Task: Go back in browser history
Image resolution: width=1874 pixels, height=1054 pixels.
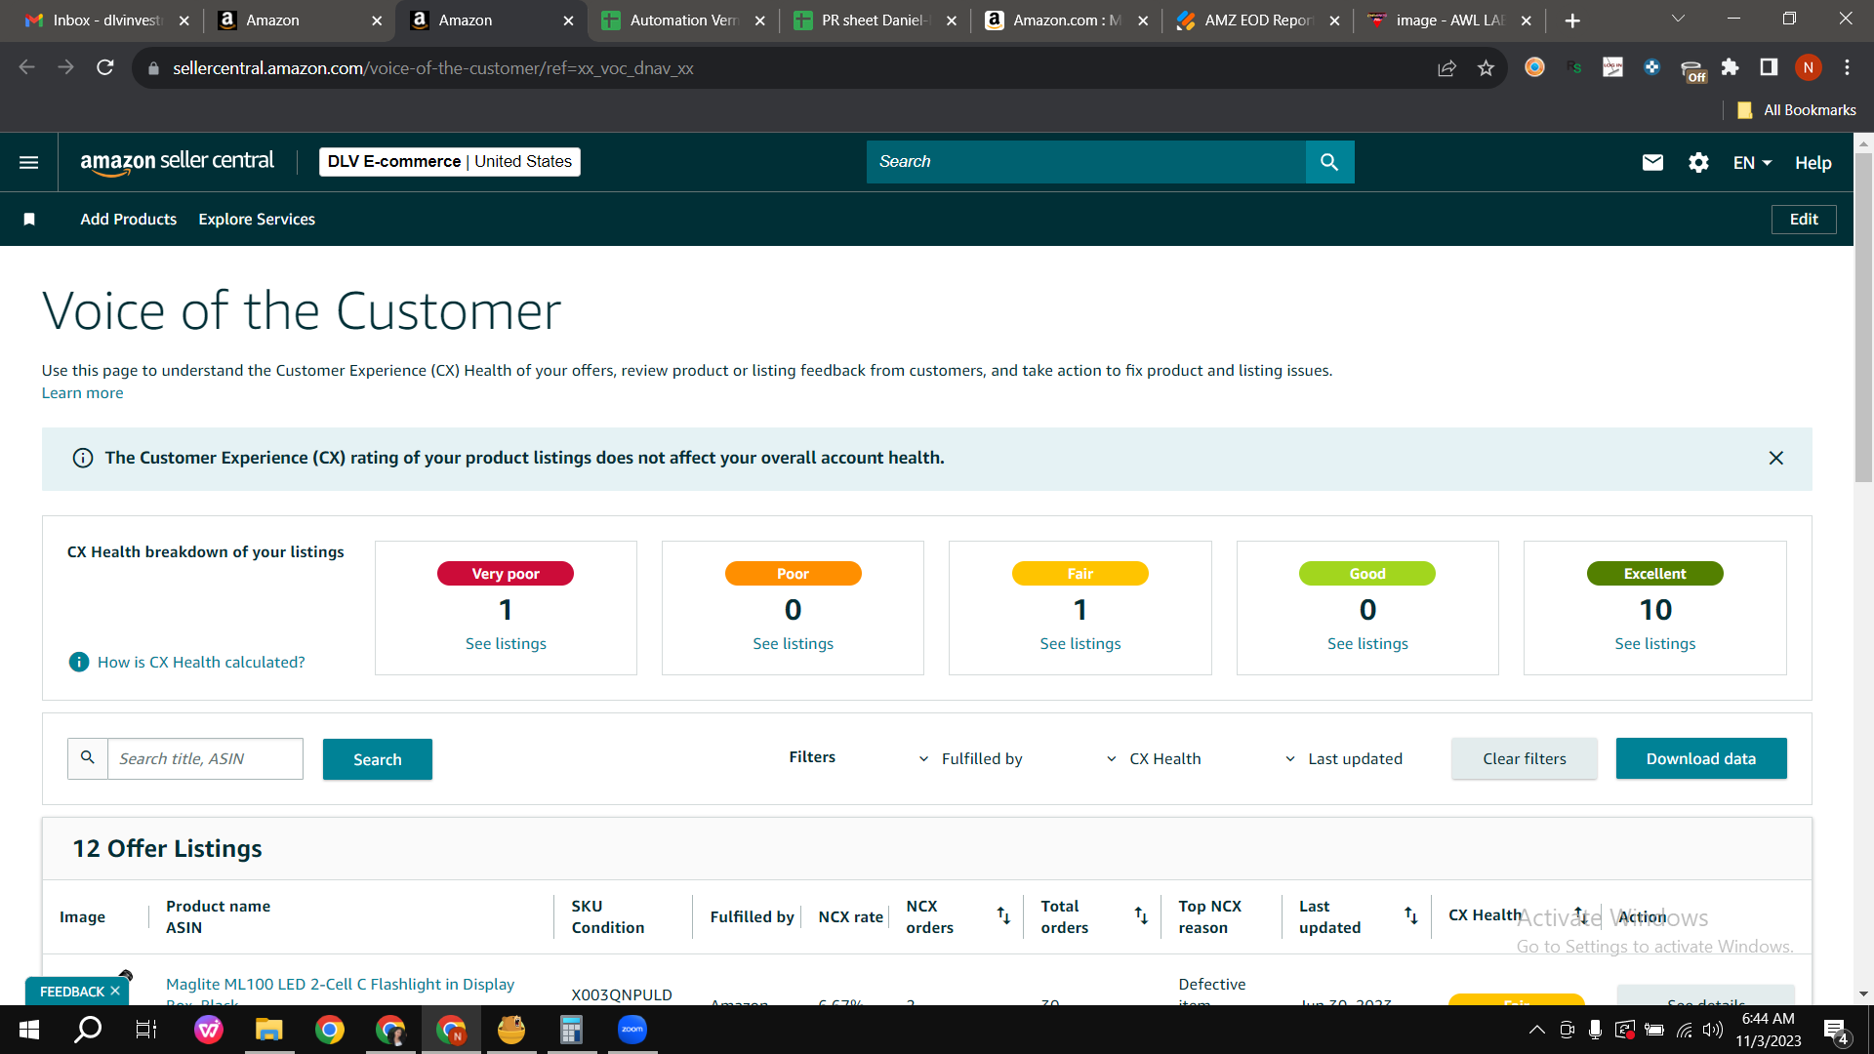Action: tap(27, 67)
